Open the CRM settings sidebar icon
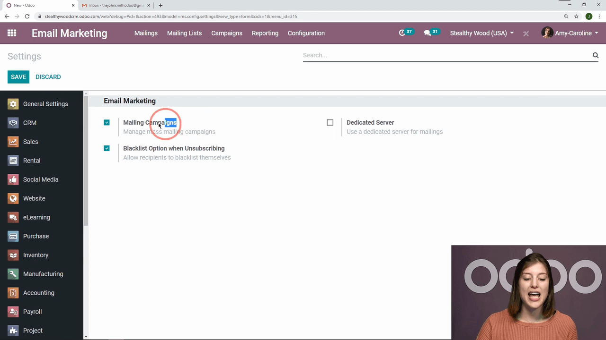Viewport: 606px width, 340px height. pyautogui.click(x=13, y=123)
